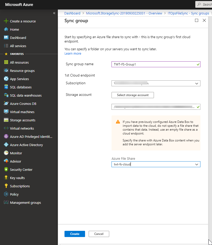
Task: Click the Resource groups cube icon
Action: [x=6, y=71]
